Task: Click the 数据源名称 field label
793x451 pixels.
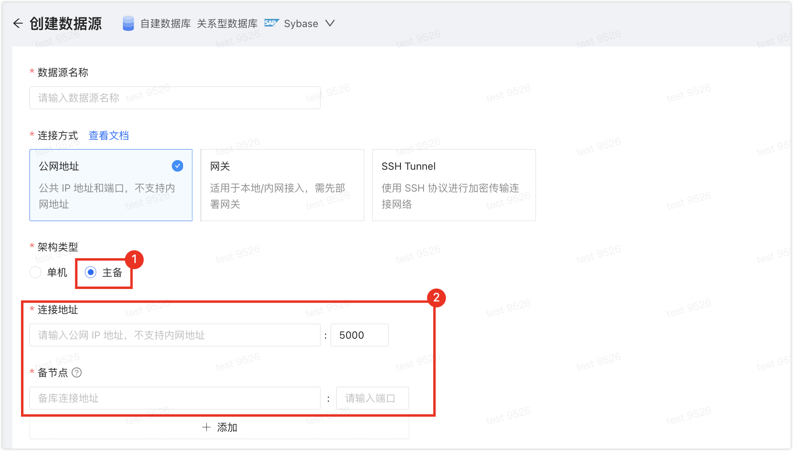Action: [63, 72]
